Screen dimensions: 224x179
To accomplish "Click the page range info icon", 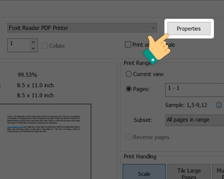I will click(x=219, y=105).
